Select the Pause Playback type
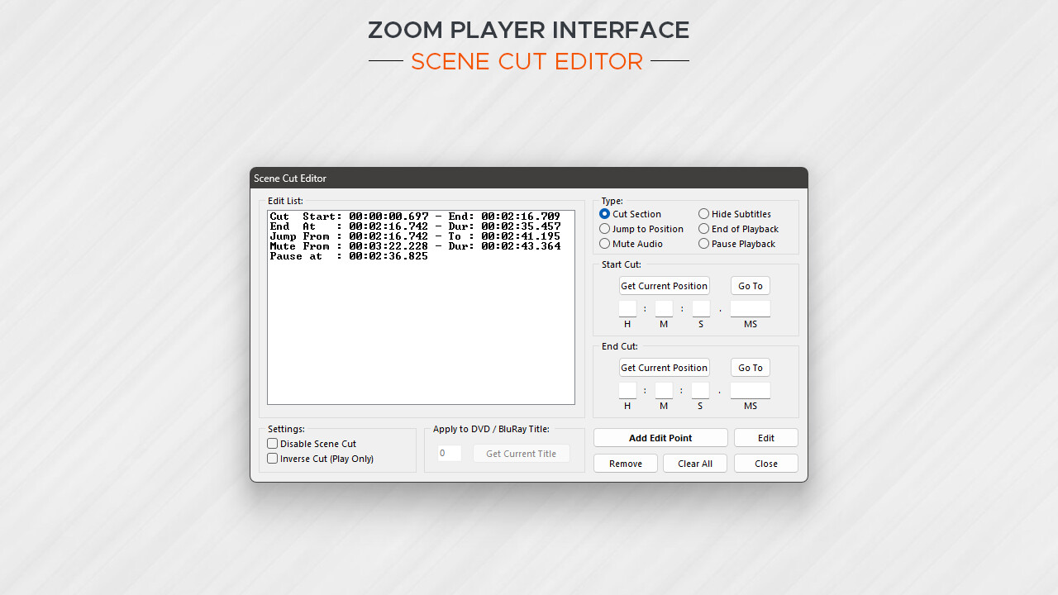Viewport: 1058px width, 595px height. tap(703, 244)
